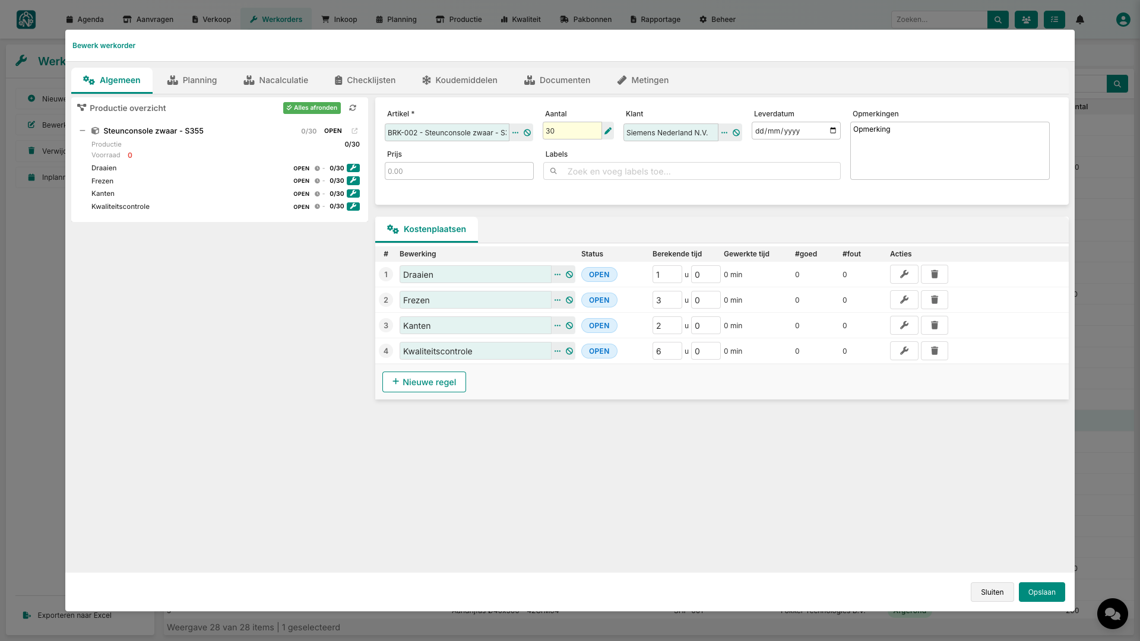Open external link icon for Steunconsole zwaar
This screenshot has height=641, width=1140.
pos(354,131)
